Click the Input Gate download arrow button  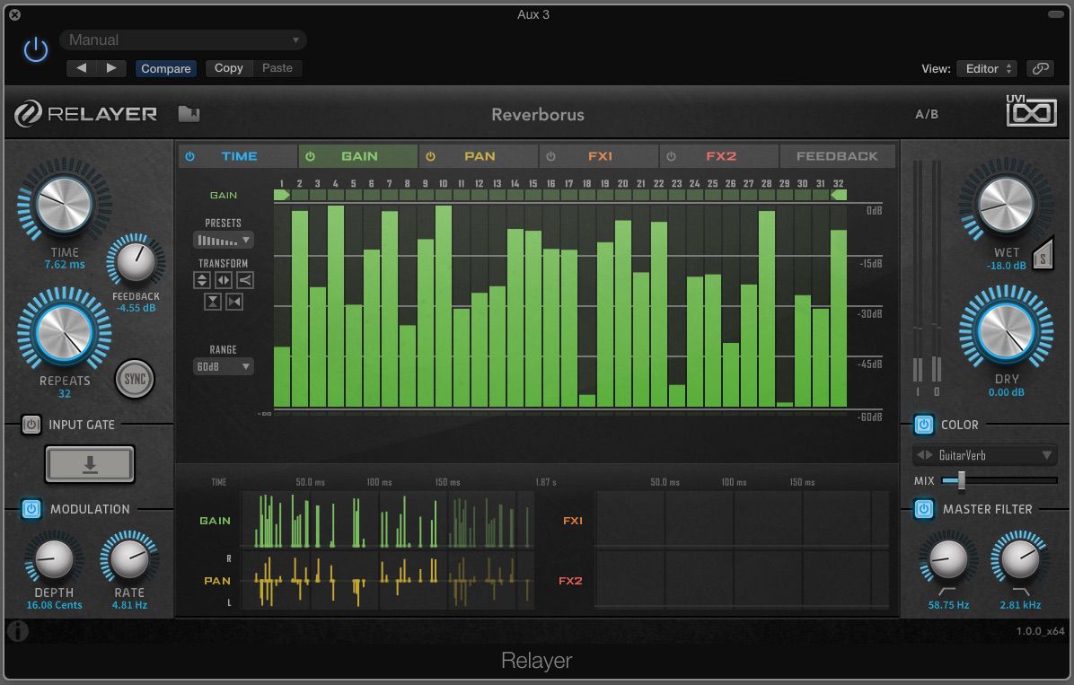90,464
